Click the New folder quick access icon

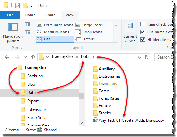pos(25,6)
